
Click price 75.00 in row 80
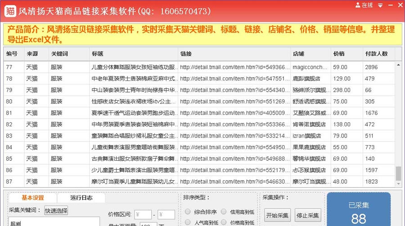[x=340, y=102]
